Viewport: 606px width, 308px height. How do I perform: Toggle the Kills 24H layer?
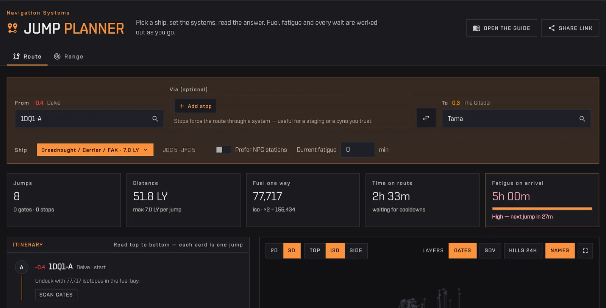523,250
